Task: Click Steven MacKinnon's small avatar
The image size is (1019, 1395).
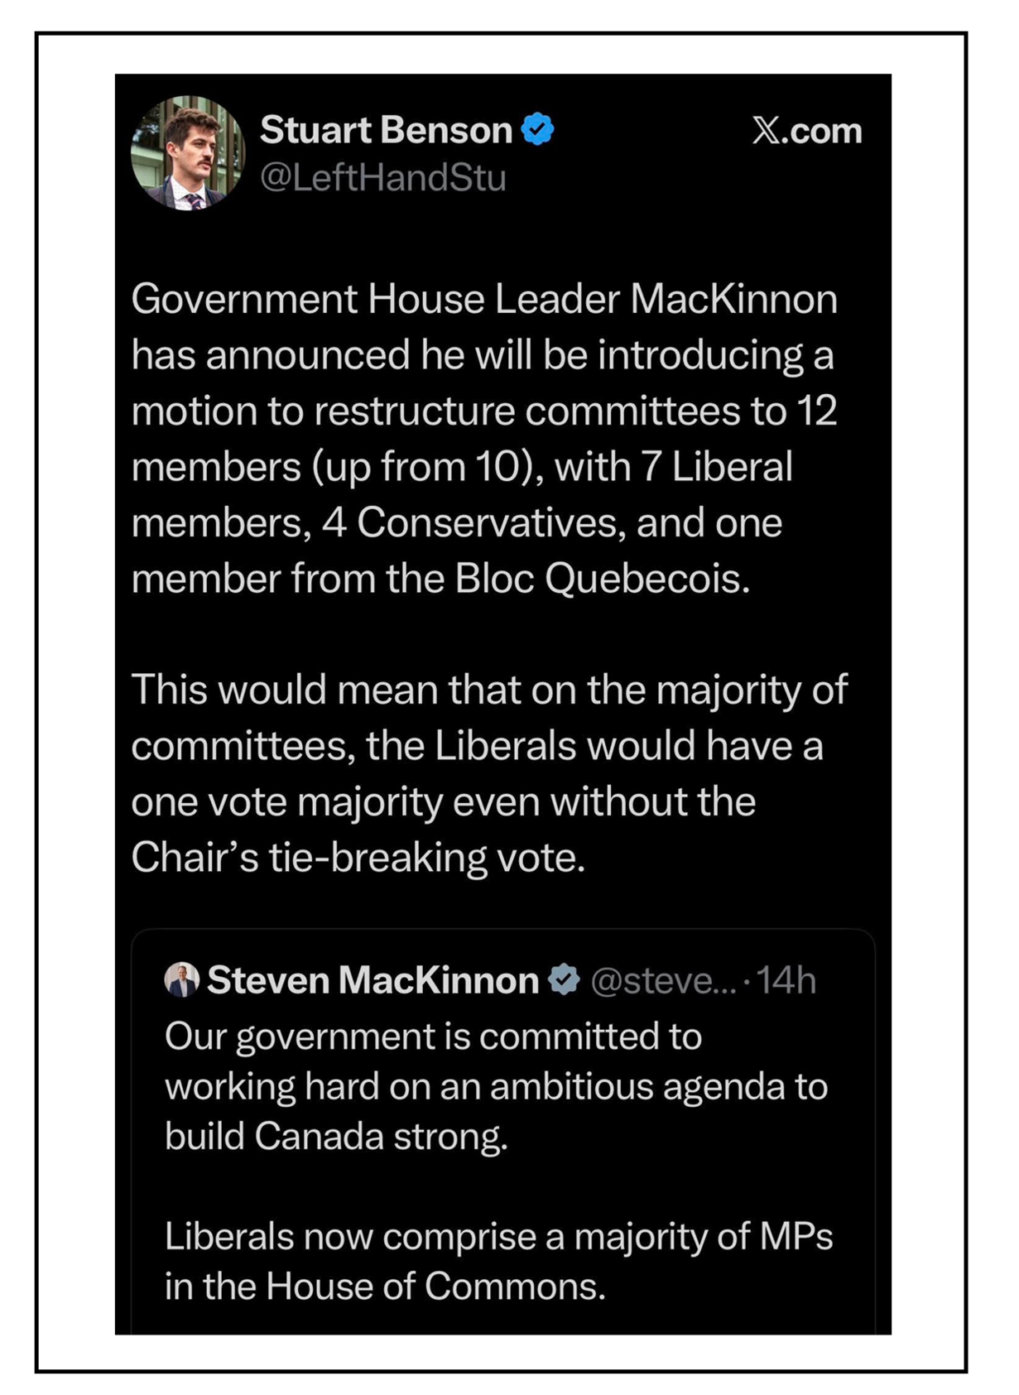Action: (x=181, y=979)
